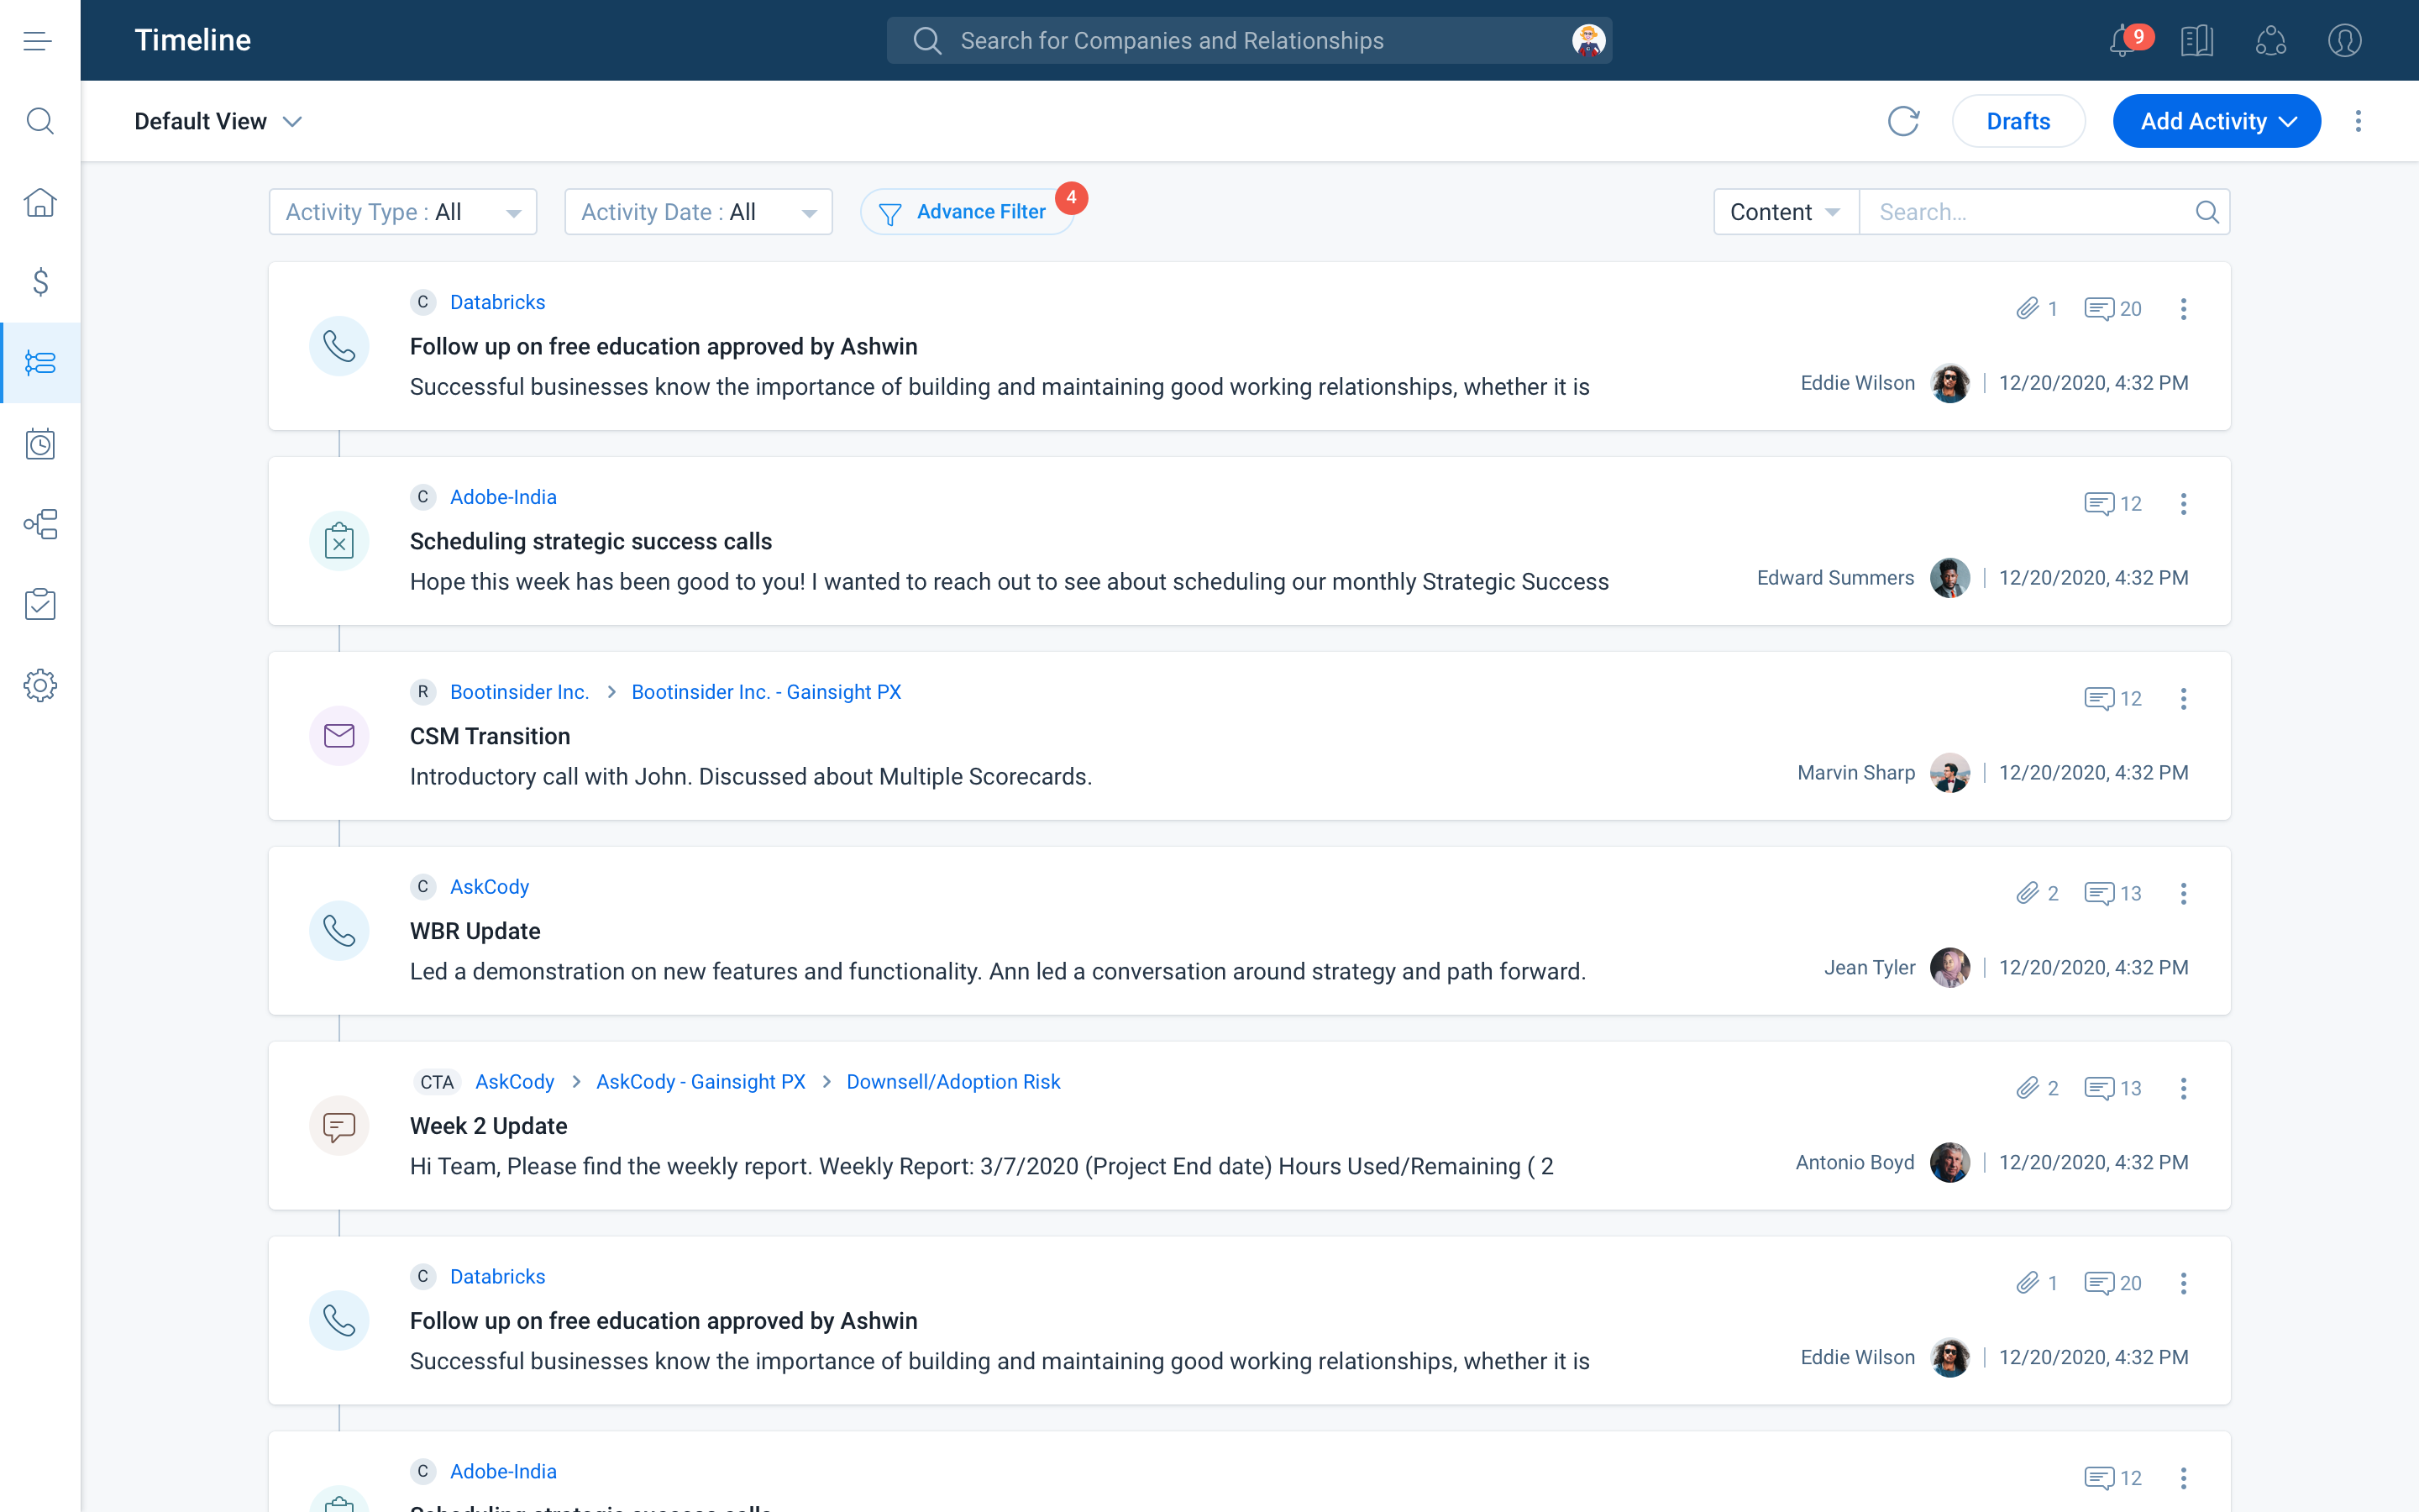2419x1512 pixels.
Task: Open the first Databricks company link
Action: coord(496,302)
